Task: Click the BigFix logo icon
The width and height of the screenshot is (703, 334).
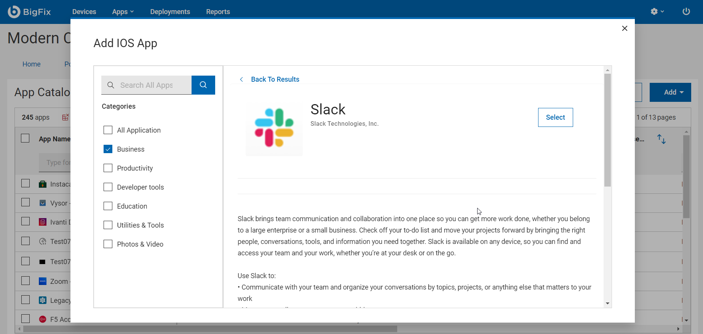Action: pyautogui.click(x=14, y=12)
